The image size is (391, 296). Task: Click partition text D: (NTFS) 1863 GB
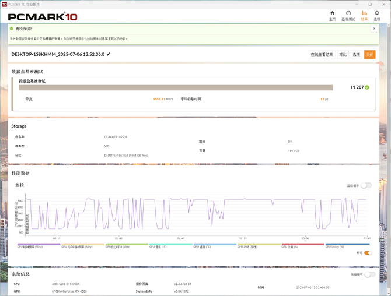click(x=126, y=156)
